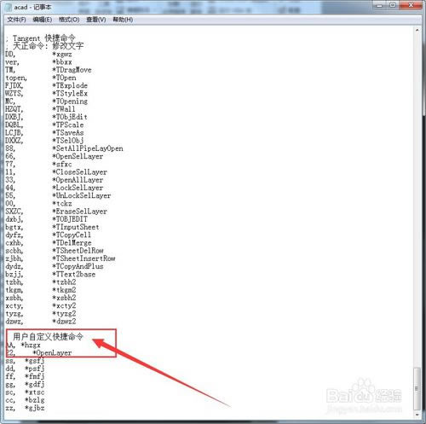Click the '*tkgm2' text

tap(64, 290)
